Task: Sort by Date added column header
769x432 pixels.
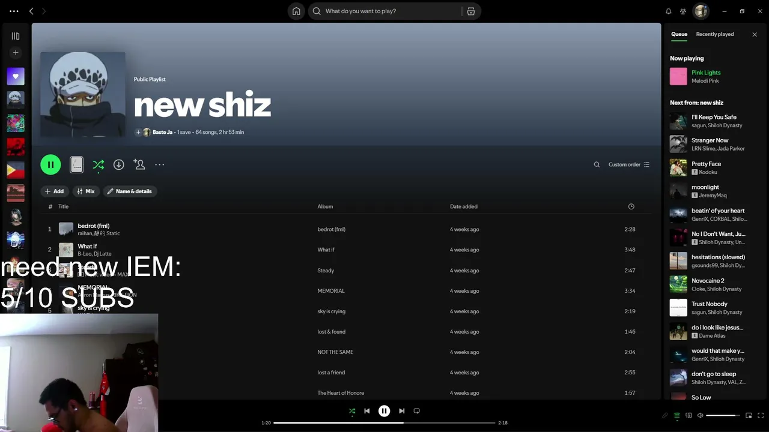Action: (464, 206)
